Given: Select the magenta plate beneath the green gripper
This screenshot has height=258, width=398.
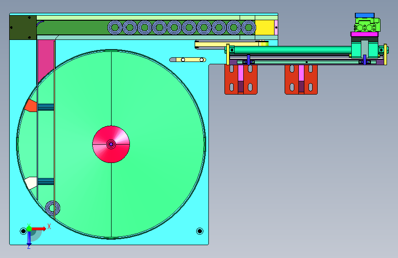Looking at the screenshot, I should (364, 34).
